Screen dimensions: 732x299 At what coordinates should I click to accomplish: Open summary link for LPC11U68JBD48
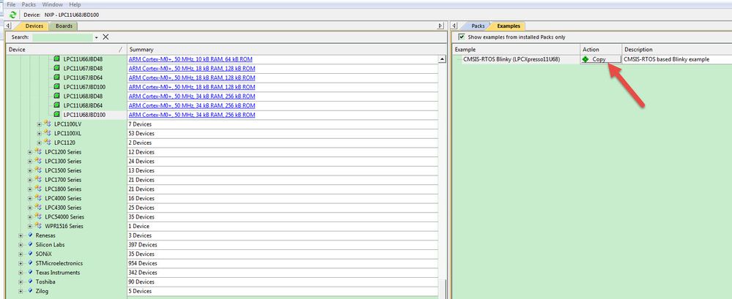point(192,96)
